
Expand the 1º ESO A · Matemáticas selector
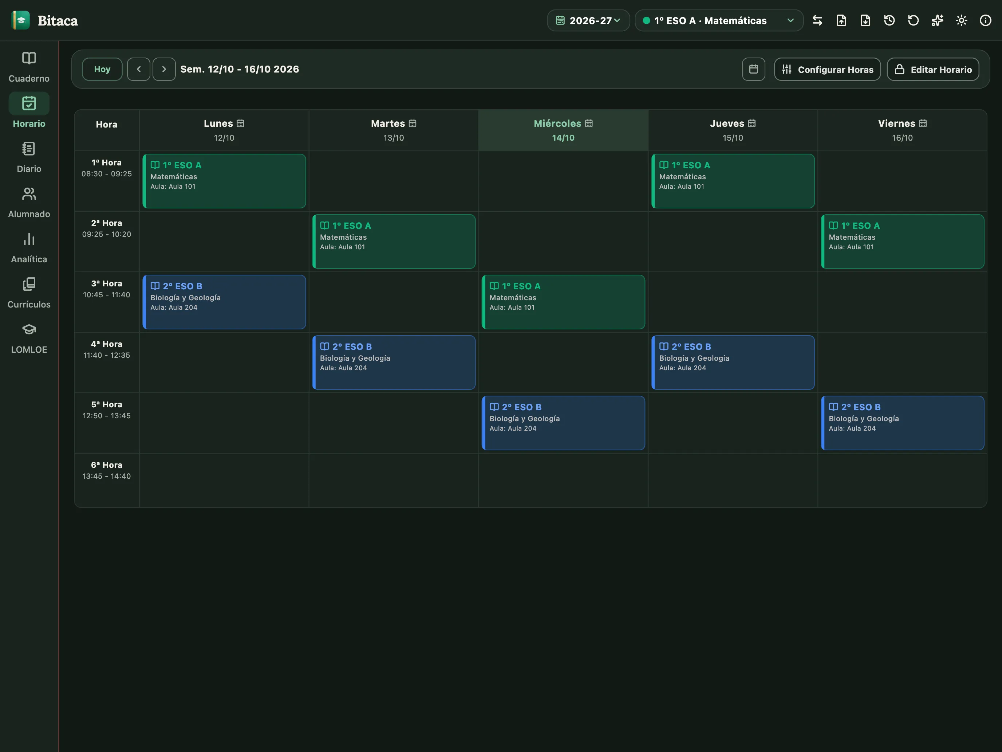click(719, 20)
